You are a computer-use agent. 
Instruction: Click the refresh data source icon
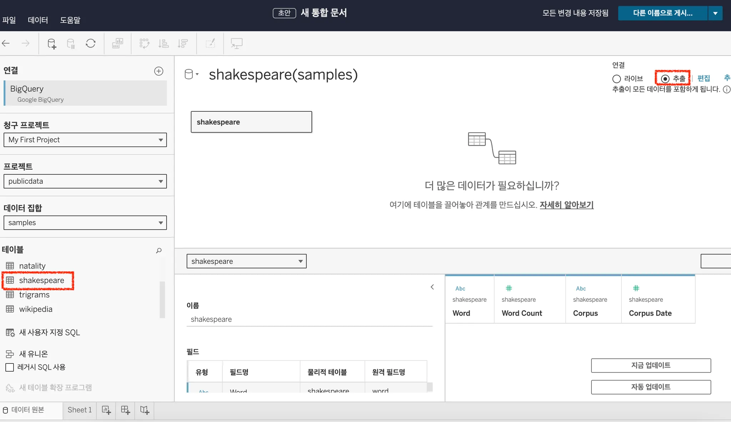tap(91, 44)
